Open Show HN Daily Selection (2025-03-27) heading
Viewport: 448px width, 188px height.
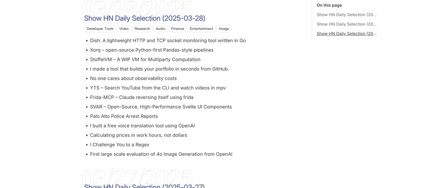click(144, 186)
